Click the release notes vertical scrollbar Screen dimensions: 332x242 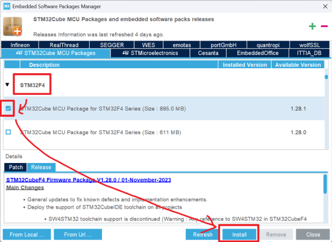coord(325,184)
